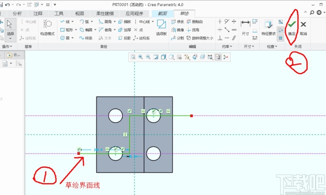
Task: Switch to the 视图 (View) ribbon tab
Action: point(80,14)
